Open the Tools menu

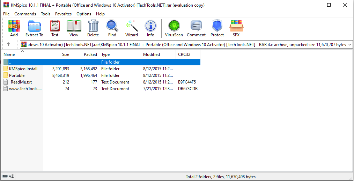[x=46, y=14]
